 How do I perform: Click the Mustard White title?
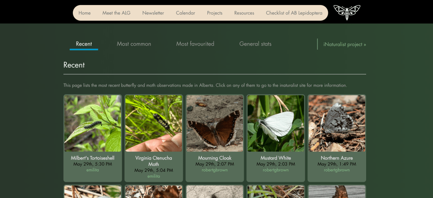click(276, 158)
